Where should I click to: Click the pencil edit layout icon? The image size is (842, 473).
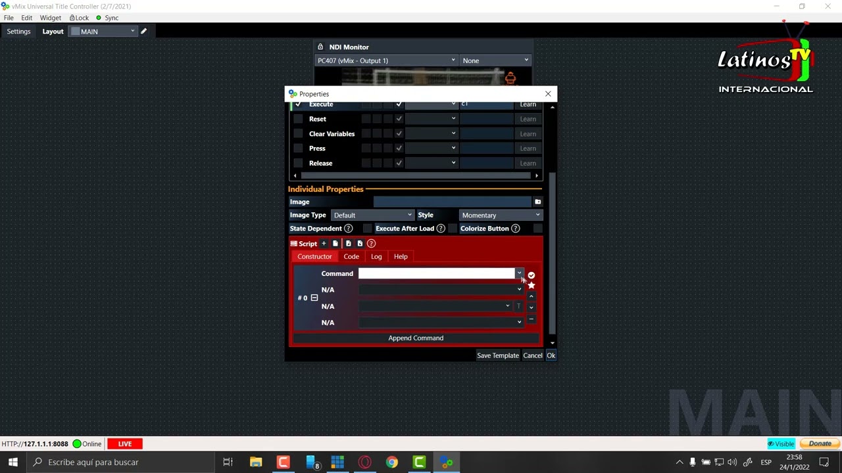[143, 31]
